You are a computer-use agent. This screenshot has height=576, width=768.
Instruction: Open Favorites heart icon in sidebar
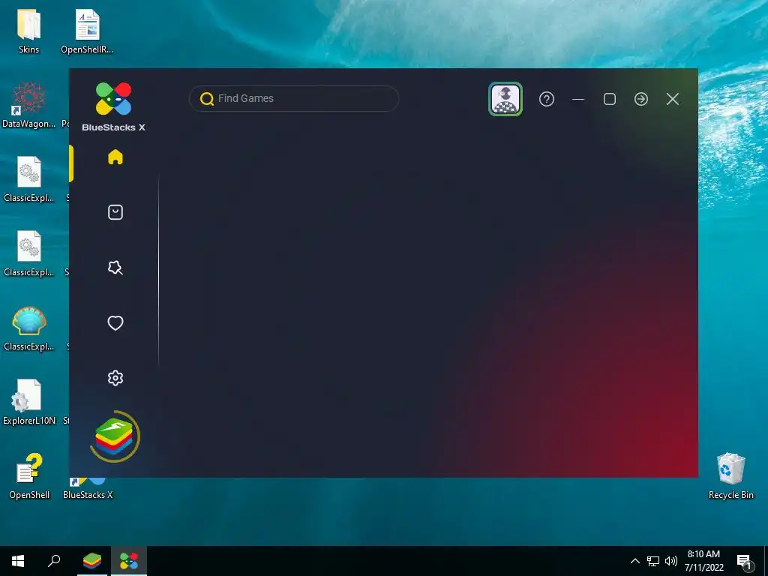(x=115, y=322)
